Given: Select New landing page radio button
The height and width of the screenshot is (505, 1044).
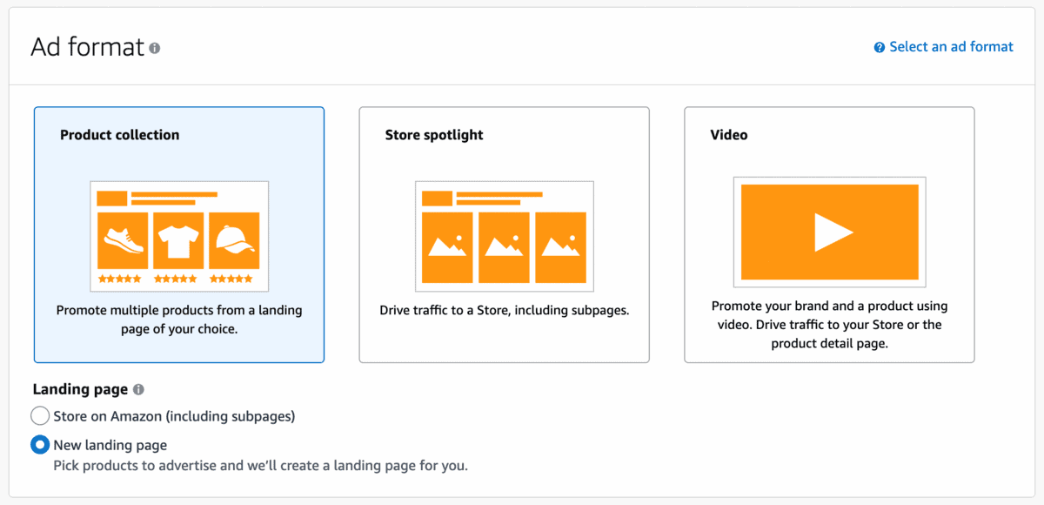Looking at the screenshot, I should 40,445.
